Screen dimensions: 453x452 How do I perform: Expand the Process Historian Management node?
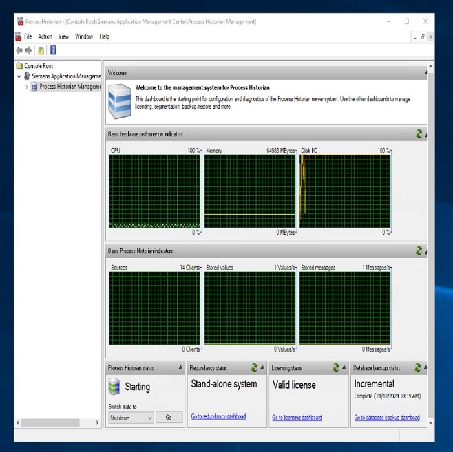[x=27, y=87]
